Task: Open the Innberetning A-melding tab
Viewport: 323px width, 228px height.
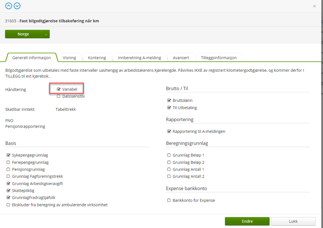Action: click(139, 57)
